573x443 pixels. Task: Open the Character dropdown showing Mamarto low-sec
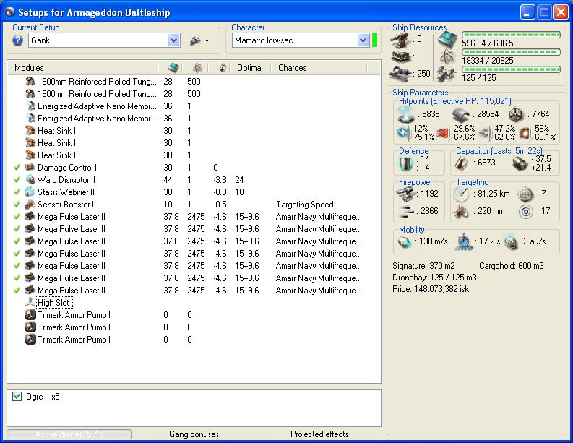tap(363, 41)
